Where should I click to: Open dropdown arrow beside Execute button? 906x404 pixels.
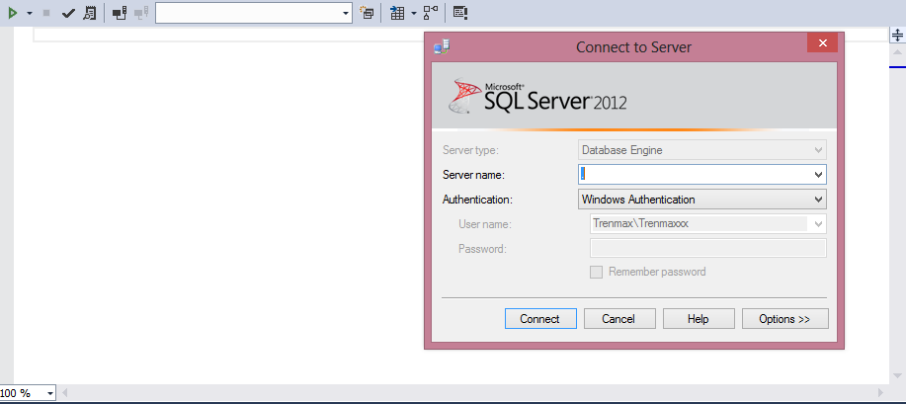coord(29,13)
